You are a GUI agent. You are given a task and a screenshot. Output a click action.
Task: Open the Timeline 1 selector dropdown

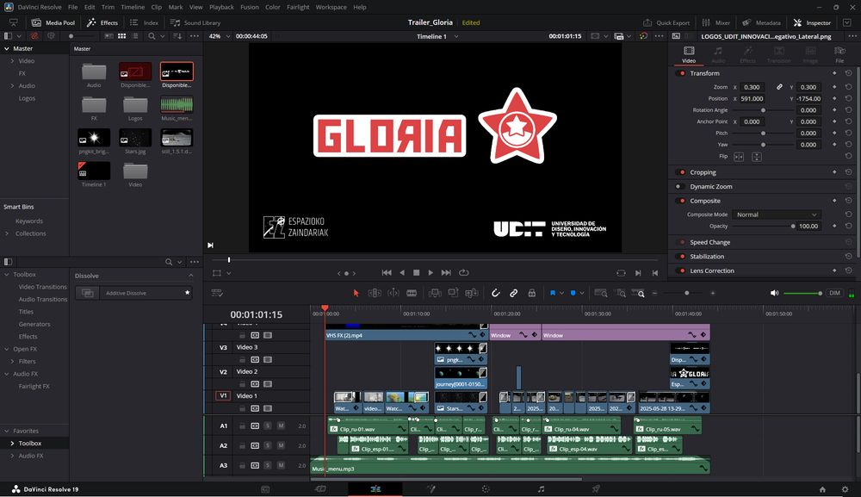[437, 36]
